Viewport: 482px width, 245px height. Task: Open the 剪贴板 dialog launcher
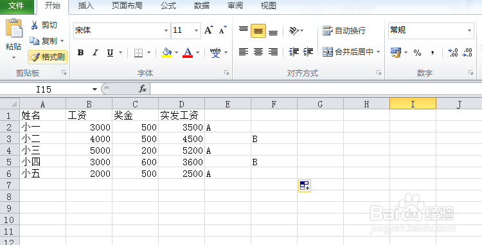coord(64,73)
